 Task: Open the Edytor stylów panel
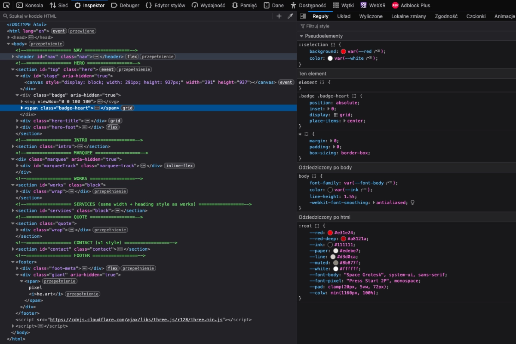166,5
